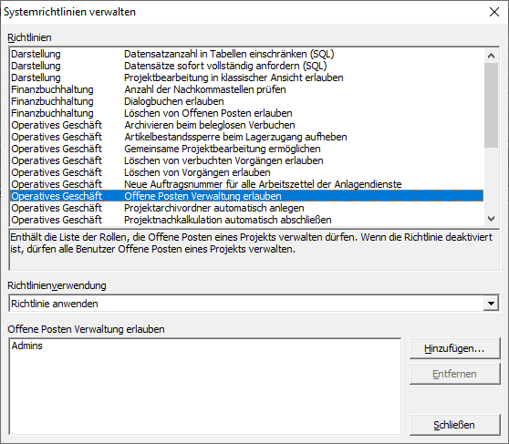Viewport: 509px width, 444px height.
Task: Close the Systemrichtlinien verwalten dialog
Action: [x=494, y=12]
